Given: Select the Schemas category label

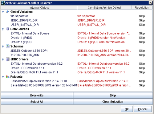Looking at the screenshot, I should [x=17, y=47].
